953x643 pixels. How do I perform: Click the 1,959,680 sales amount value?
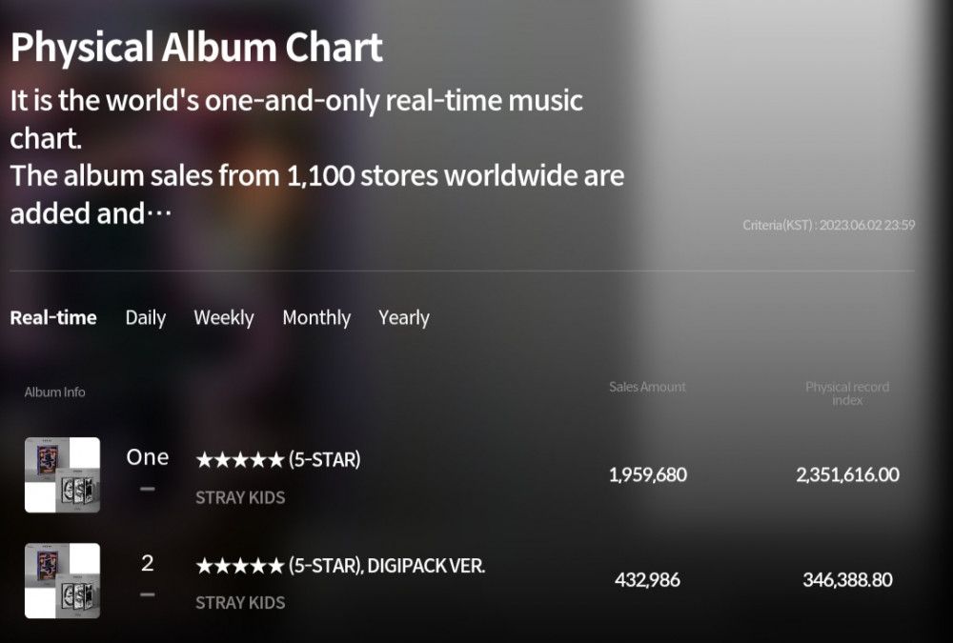[x=647, y=474]
